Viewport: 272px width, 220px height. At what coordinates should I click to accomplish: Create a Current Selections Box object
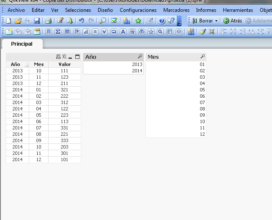(x=104, y=32)
